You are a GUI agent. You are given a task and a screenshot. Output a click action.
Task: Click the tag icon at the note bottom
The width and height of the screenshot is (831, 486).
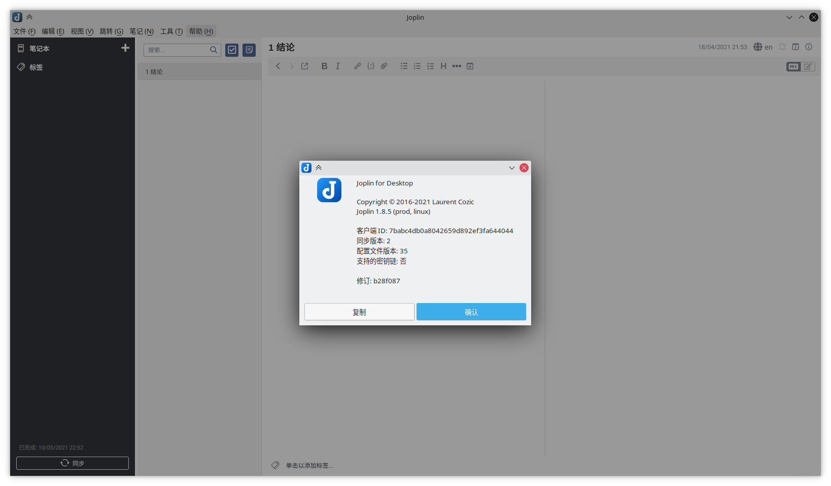coord(275,465)
